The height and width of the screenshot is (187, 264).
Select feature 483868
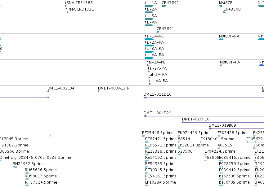(x=205, y=161)
